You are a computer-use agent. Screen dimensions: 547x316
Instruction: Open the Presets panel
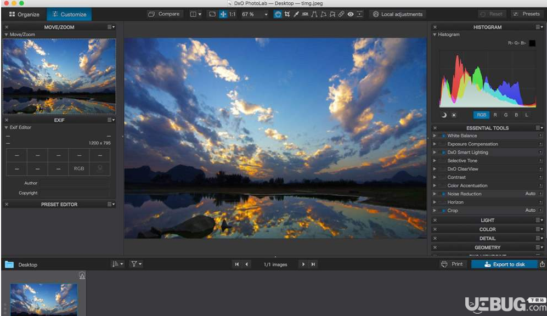pos(526,14)
